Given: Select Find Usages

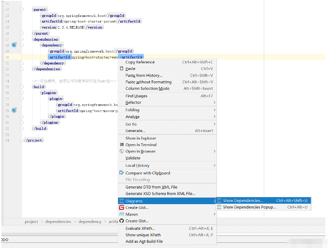Looking at the screenshot, I should tap(167, 96).
